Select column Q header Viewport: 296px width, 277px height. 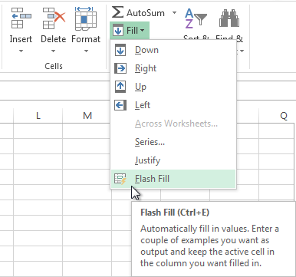(x=278, y=116)
